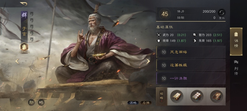Tap the level 45 circle badge
The image size is (247, 111).
click(165, 14)
